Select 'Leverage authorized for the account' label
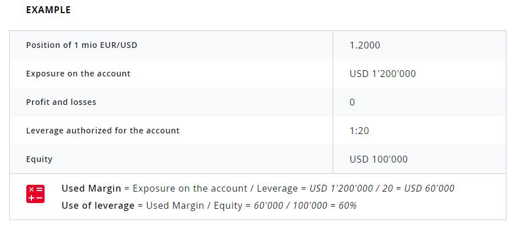The height and width of the screenshot is (227, 515). 103,131
